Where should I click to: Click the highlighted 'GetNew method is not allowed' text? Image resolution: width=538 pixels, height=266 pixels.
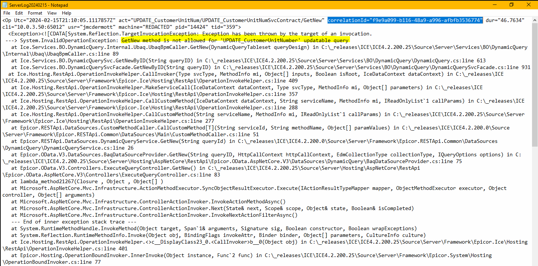(235, 40)
